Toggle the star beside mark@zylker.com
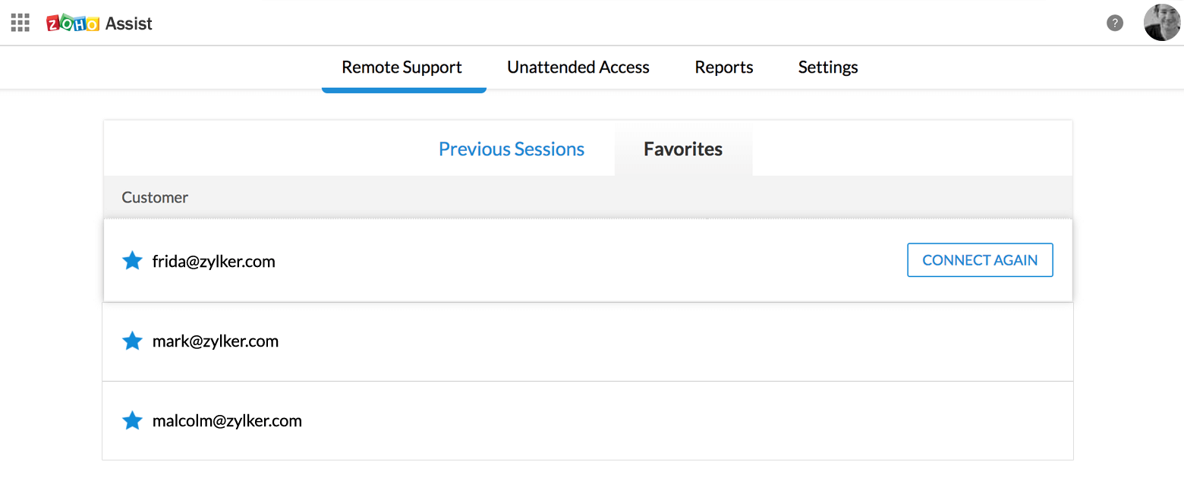Screen dimensions: 1184x484 [132, 341]
